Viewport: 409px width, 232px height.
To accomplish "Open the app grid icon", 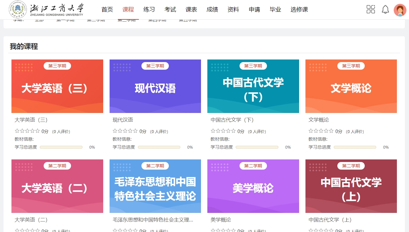I will tap(371, 9).
